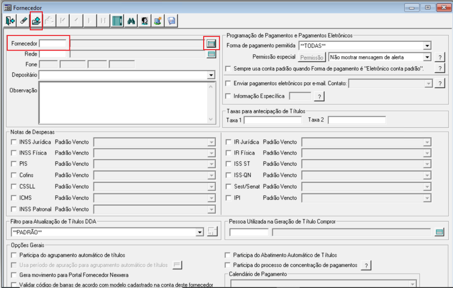Click the eraser clear icon

click(23, 21)
